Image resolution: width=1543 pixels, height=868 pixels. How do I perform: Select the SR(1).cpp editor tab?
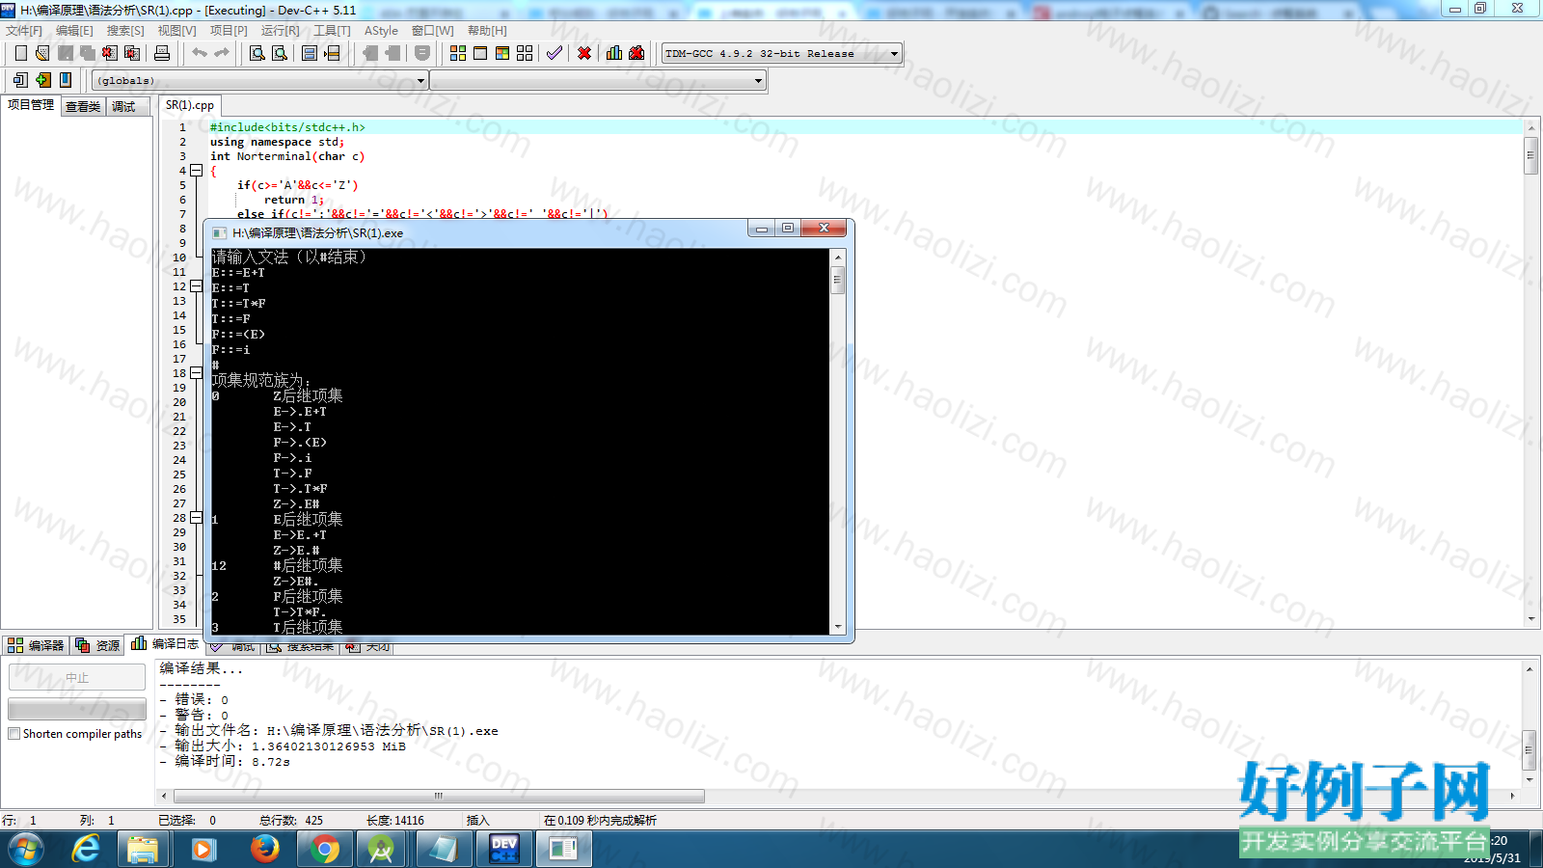click(x=190, y=105)
